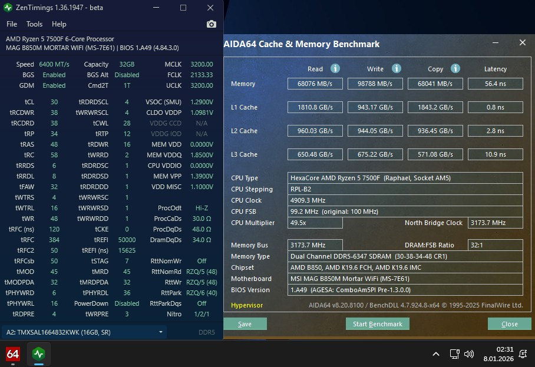The image size is (535, 367).
Task: Click the L3 Cache latency value 10.9 ns
Action: click(x=496, y=154)
